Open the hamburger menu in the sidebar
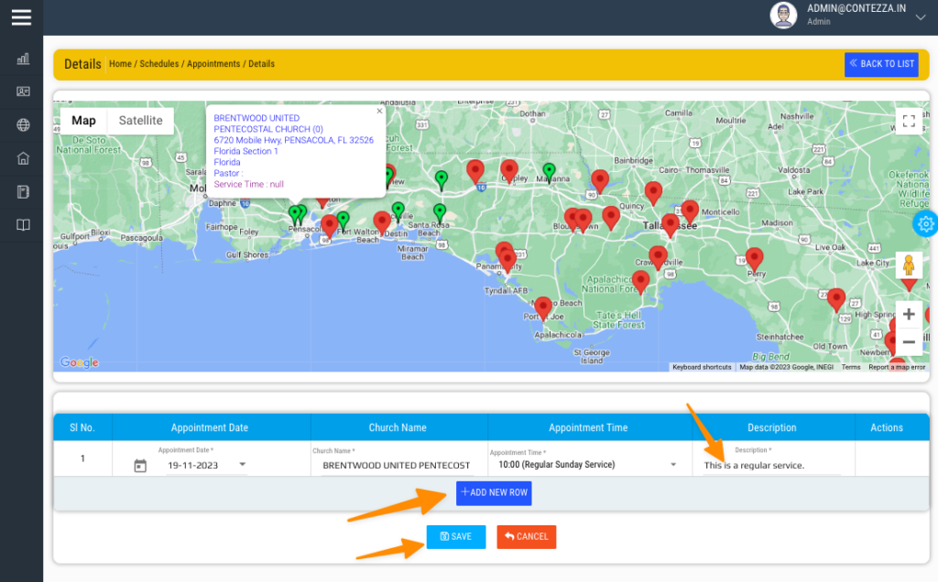The height and width of the screenshot is (582, 938). tap(22, 17)
